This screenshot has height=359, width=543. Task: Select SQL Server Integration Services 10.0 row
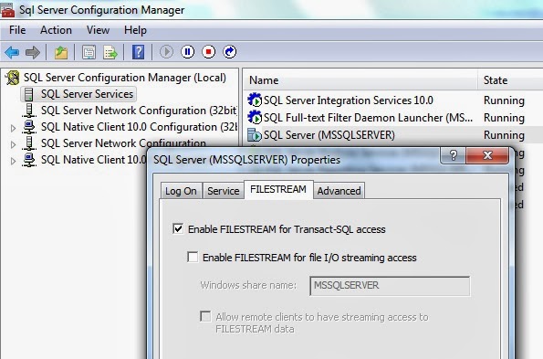point(348,100)
